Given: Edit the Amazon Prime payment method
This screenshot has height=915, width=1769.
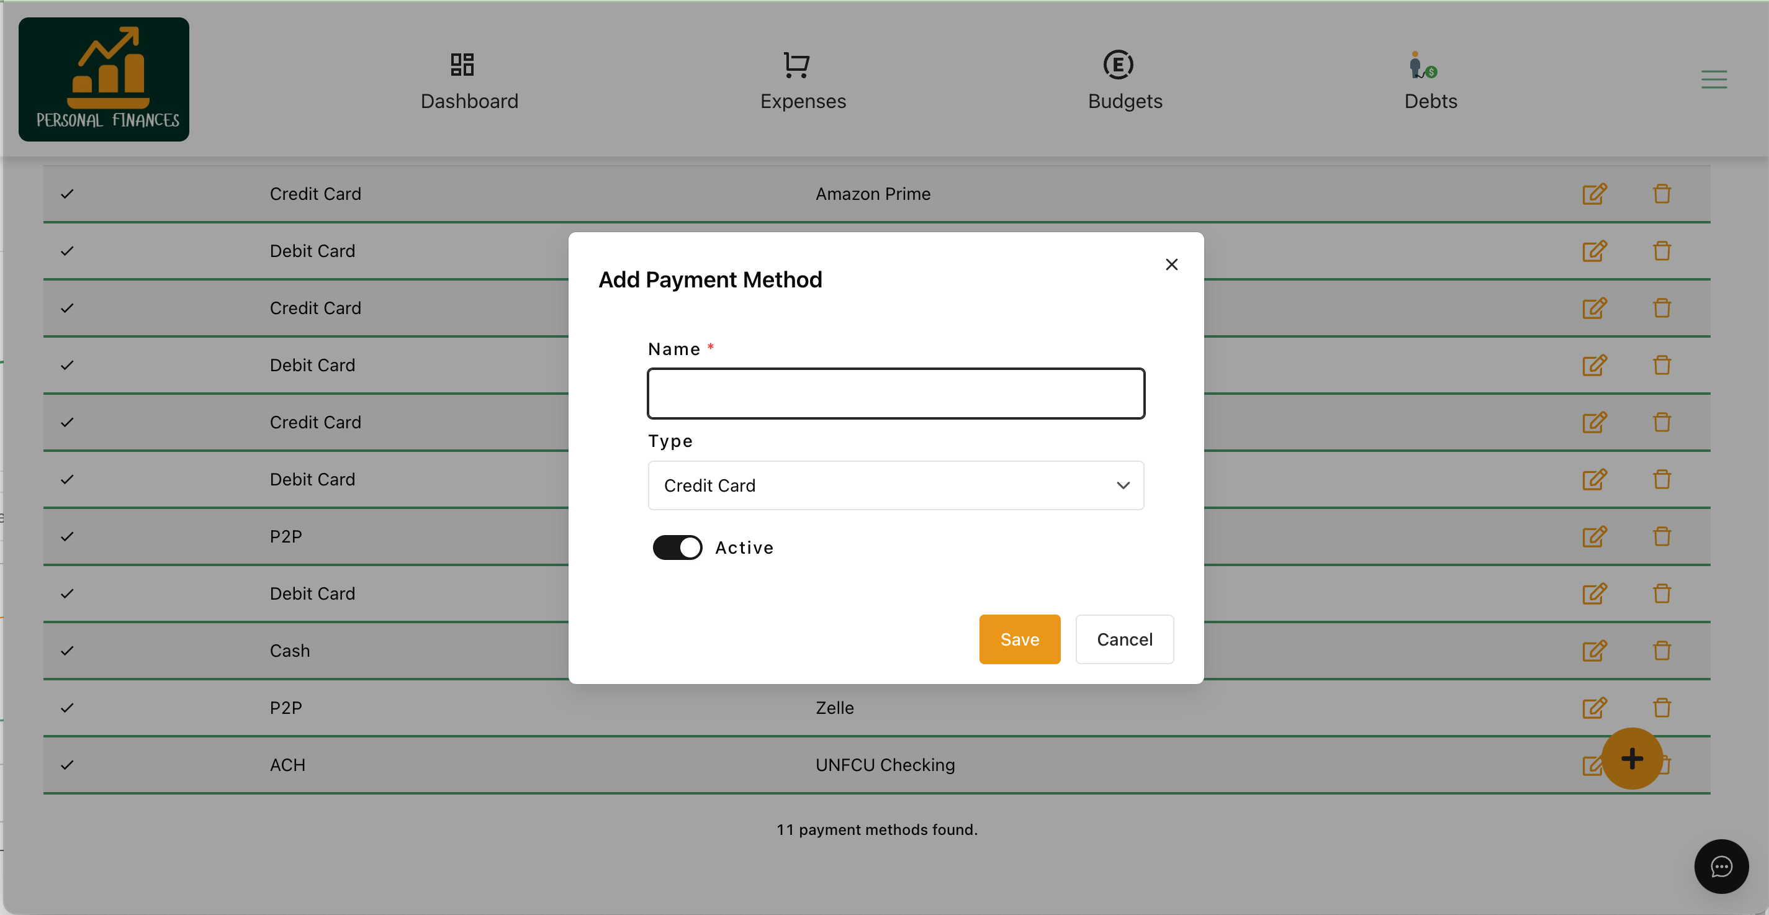Looking at the screenshot, I should [1595, 194].
